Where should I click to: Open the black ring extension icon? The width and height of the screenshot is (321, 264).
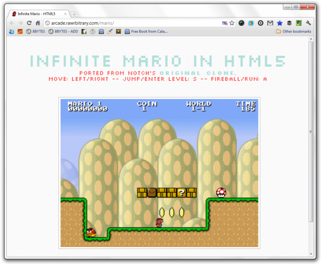point(260,23)
